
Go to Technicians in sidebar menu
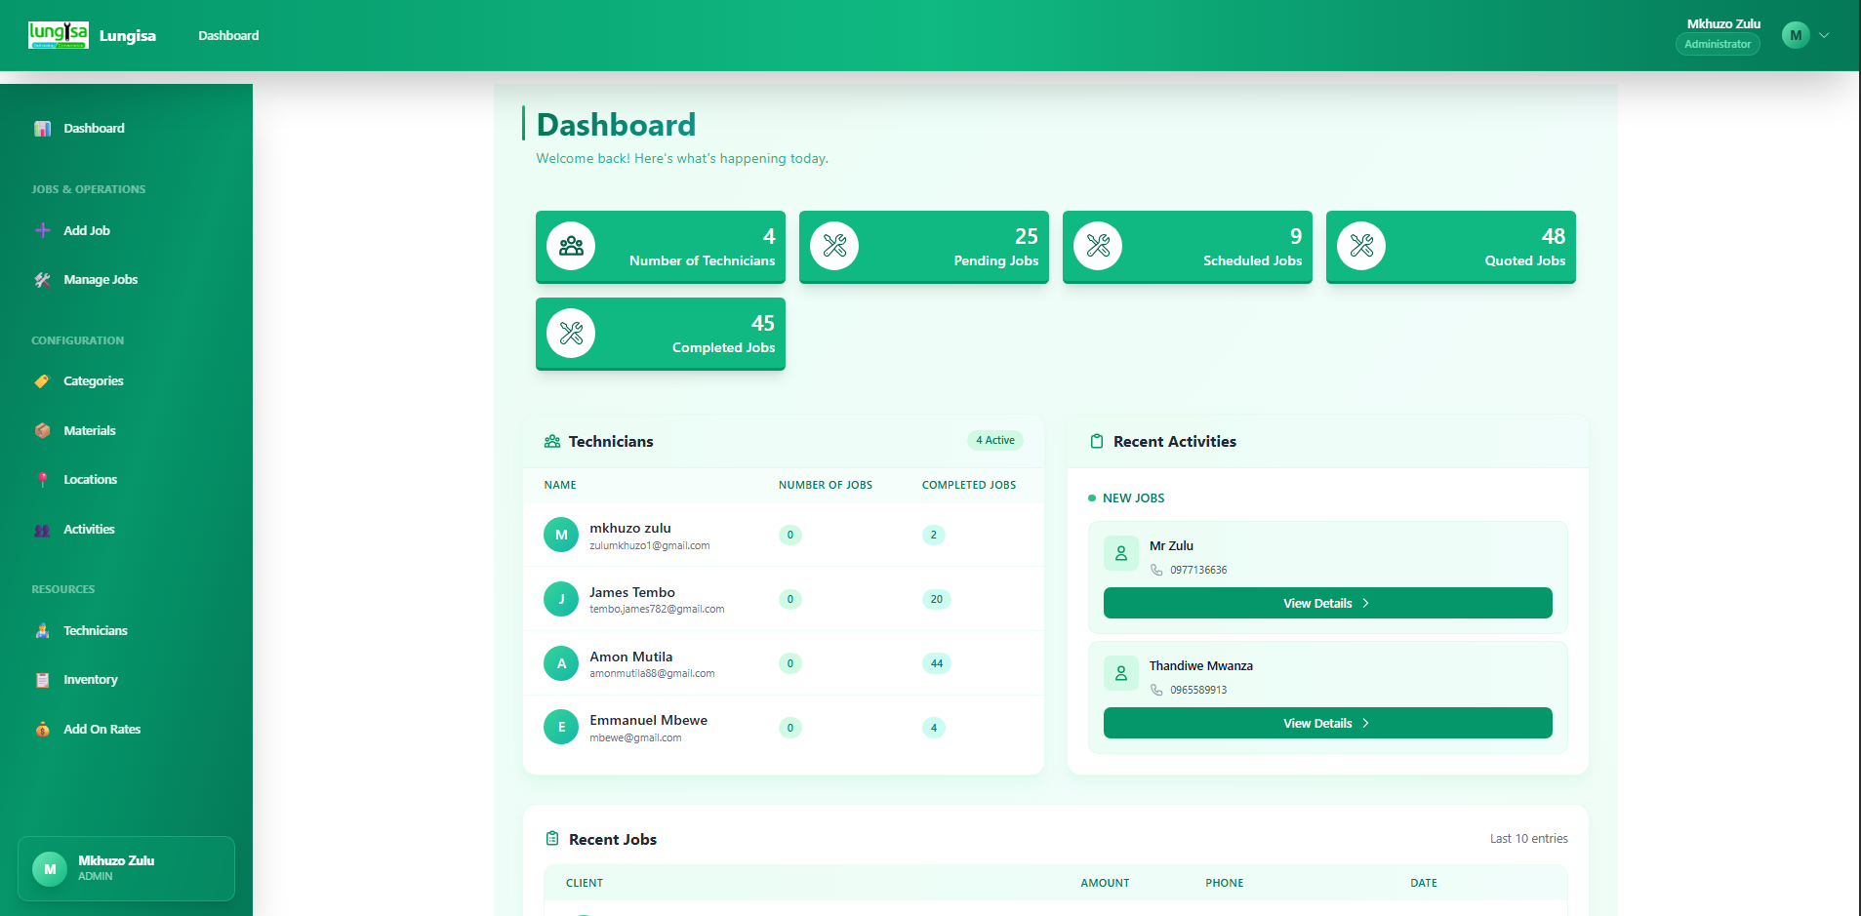[95, 631]
